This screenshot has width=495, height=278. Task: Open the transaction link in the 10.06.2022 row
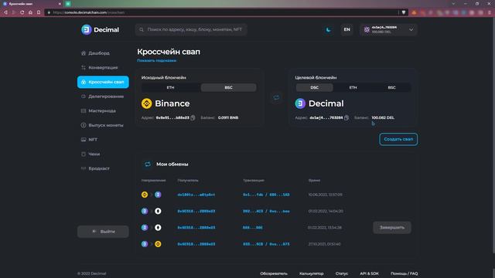pos(266,195)
